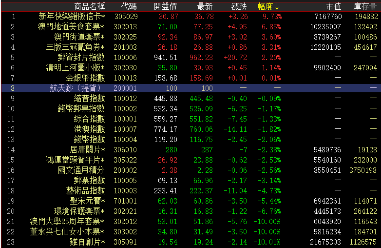Select row 居庸關片*
Viewport: 381px width, 248px height.
pos(191,150)
